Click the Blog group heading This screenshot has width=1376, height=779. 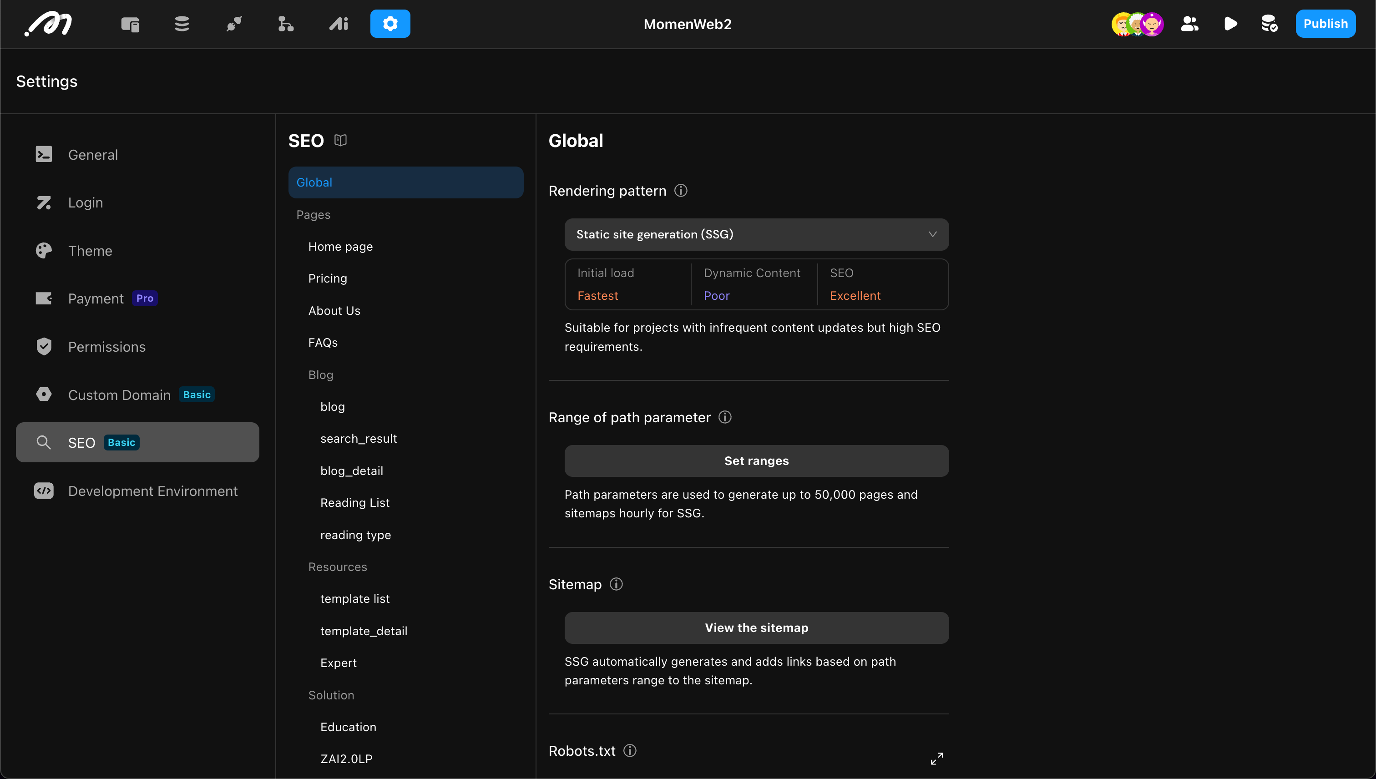point(320,375)
